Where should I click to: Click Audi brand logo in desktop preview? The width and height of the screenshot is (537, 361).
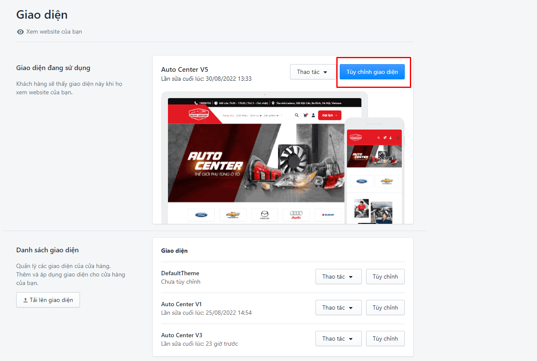coord(296,215)
